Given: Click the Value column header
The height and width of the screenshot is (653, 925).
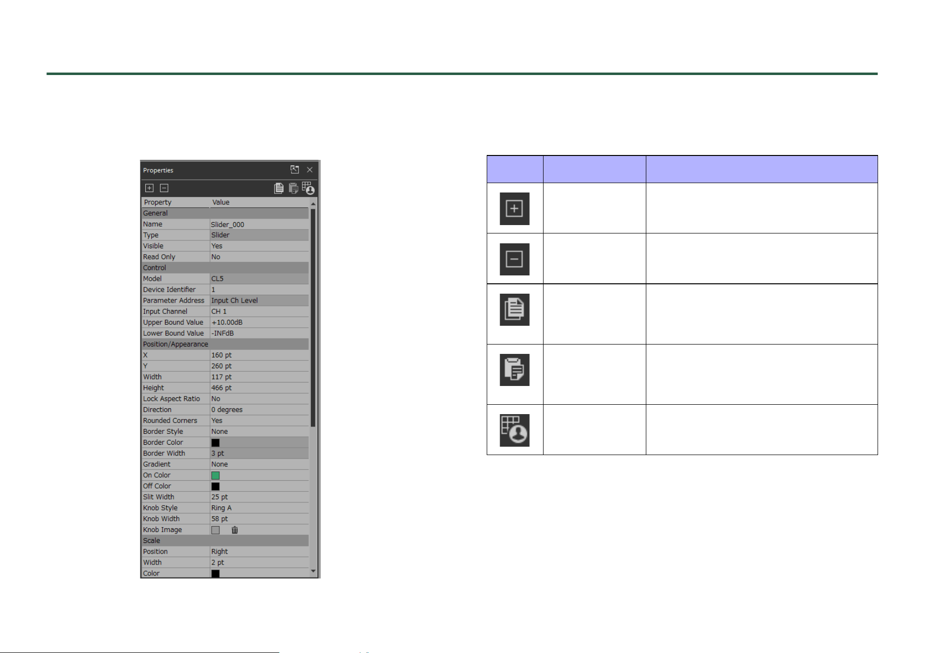Looking at the screenshot, I should (259, 202).
